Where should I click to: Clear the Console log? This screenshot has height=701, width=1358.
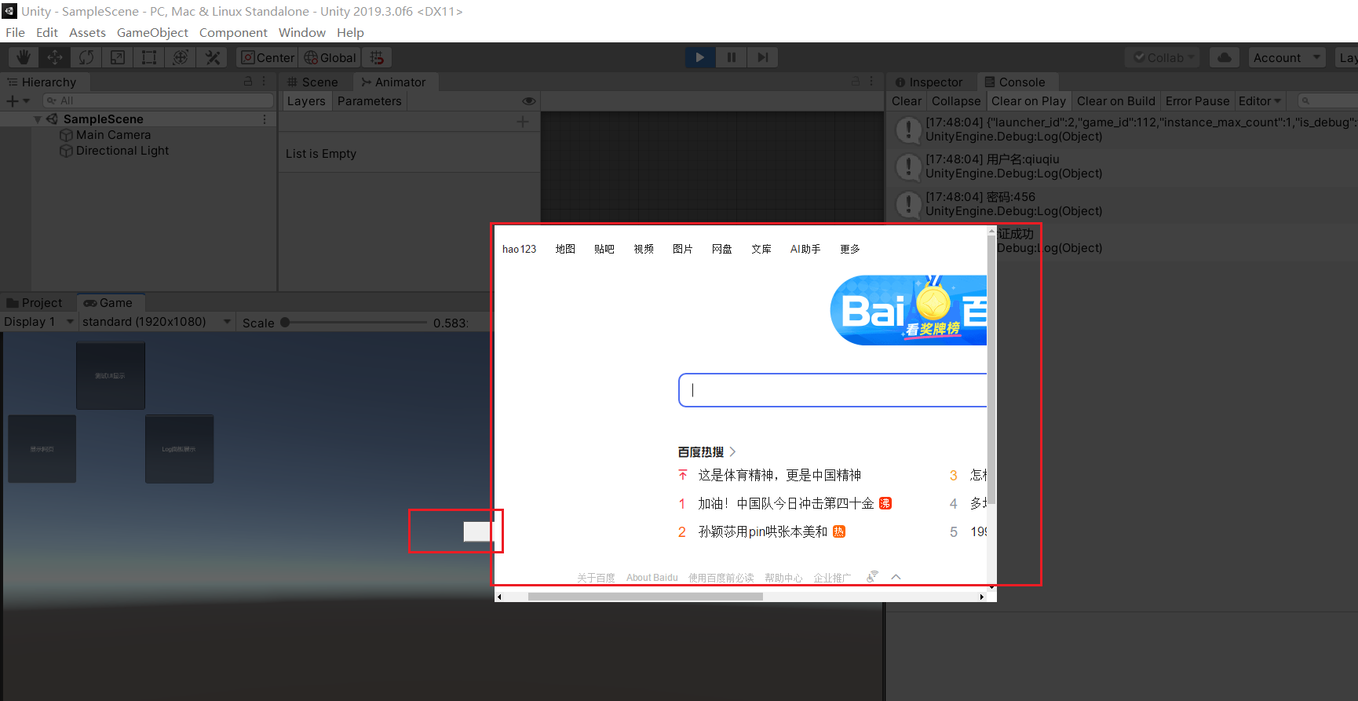907,101
